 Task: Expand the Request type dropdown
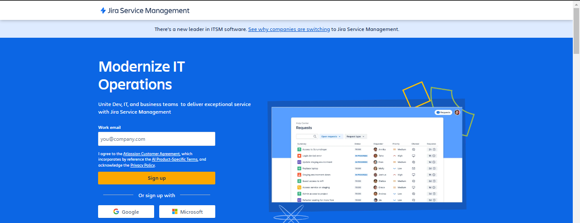pos(356,137)
